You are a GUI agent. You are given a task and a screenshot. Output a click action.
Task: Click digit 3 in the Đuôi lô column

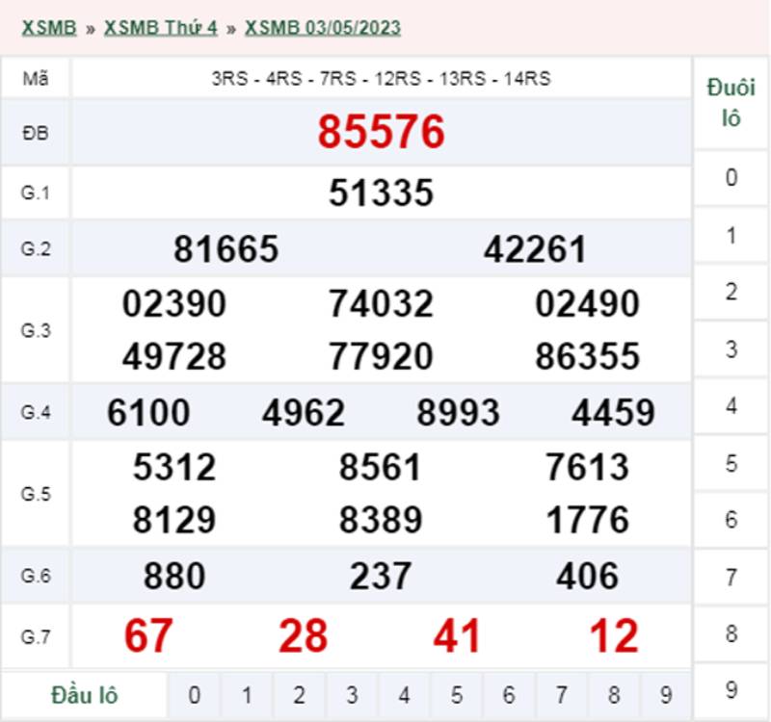[x=731, y=348]
